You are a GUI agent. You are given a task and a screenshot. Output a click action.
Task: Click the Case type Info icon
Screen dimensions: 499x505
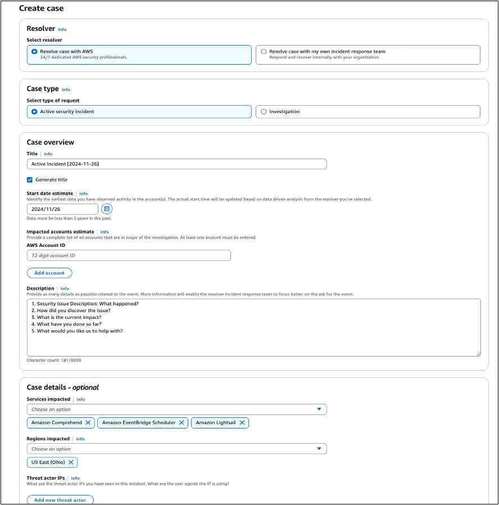(66, 89)
